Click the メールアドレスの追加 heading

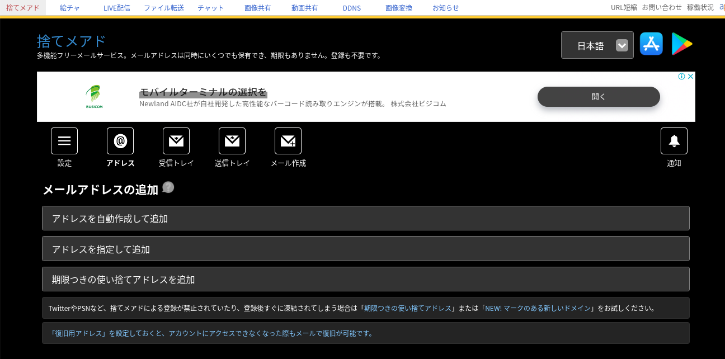101,190
